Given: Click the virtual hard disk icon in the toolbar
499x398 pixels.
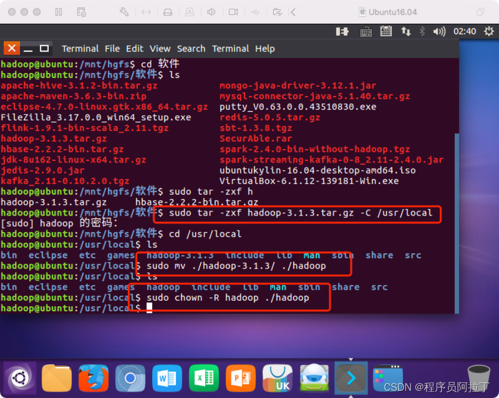Looking at the screenshot, I should pos(168,12).
